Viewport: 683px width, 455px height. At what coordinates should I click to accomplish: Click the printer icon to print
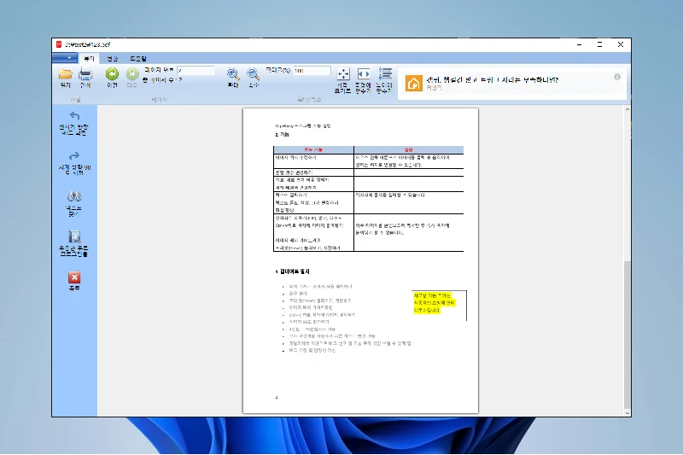pyautogui.click(x=85, y=78)
